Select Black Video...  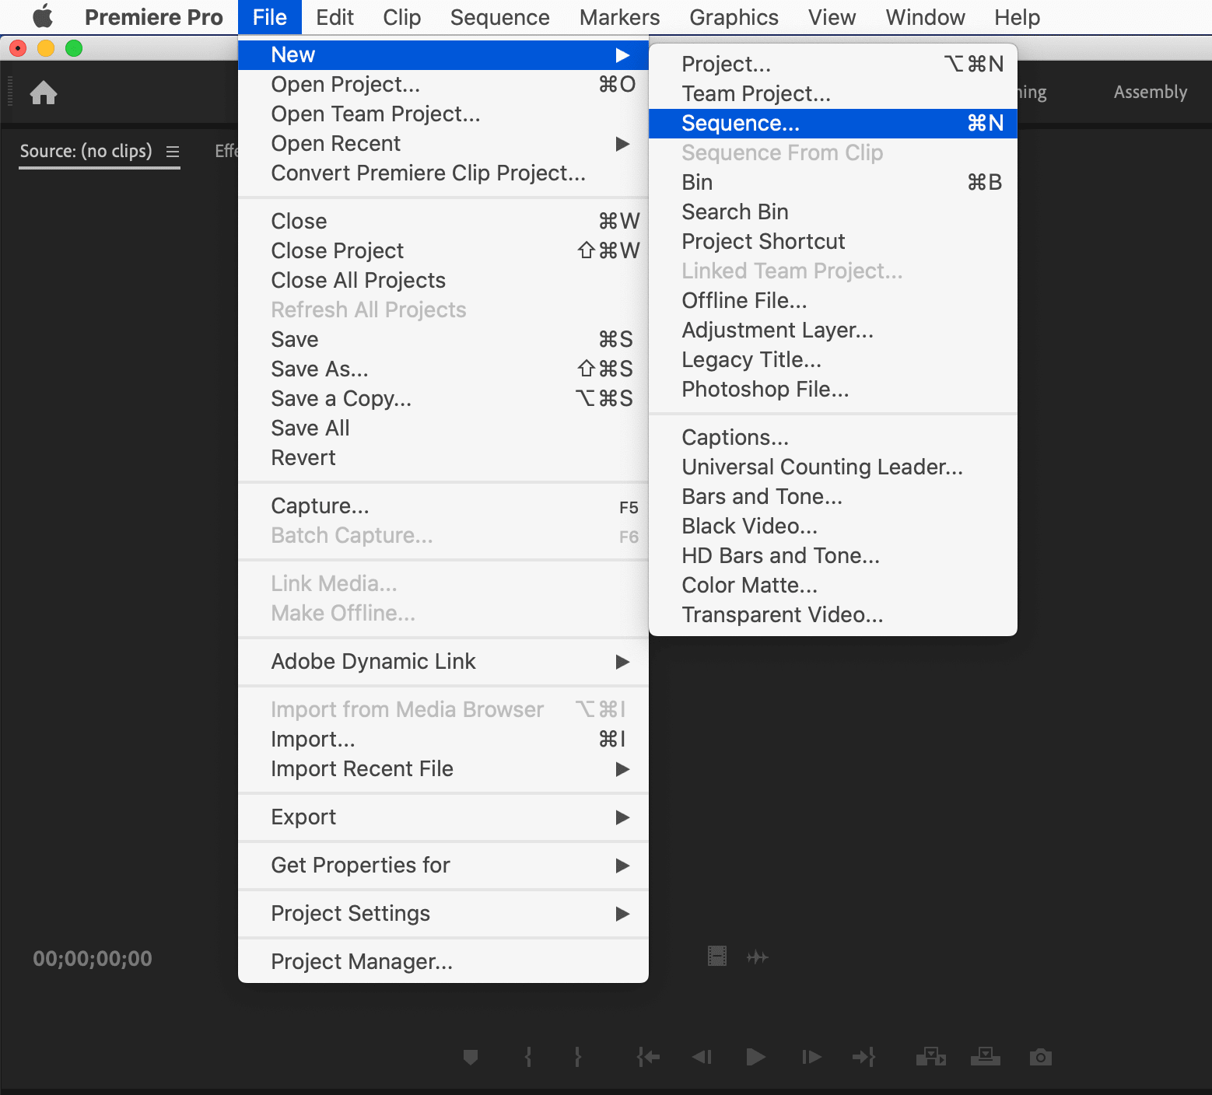tap(833, 527)
